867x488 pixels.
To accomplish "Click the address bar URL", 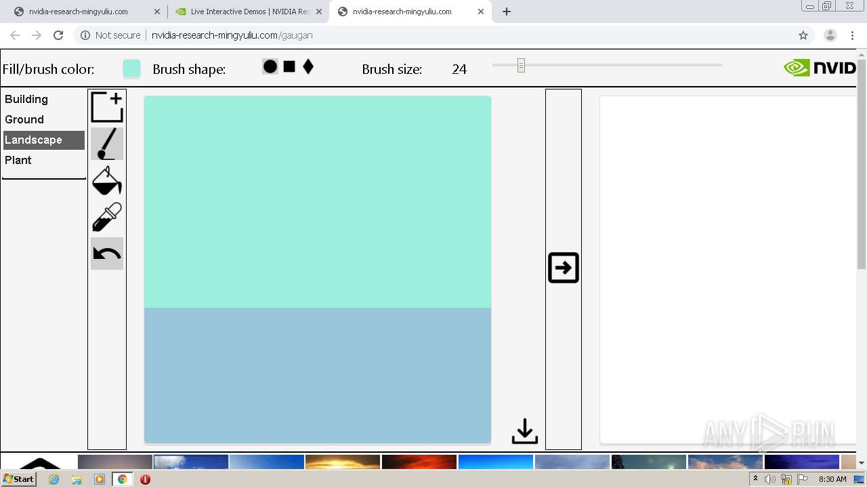I will click(x=232, y=35).
